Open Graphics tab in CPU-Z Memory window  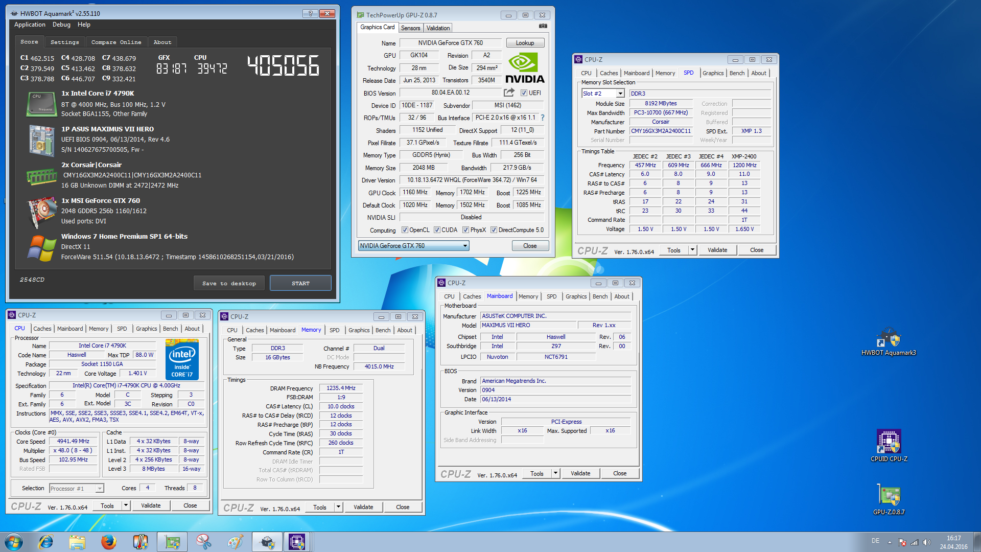359,330
